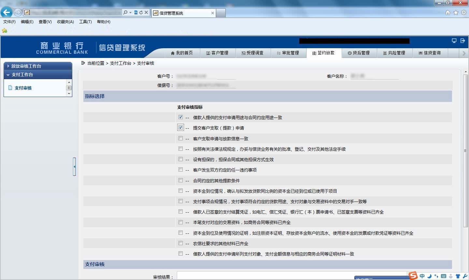The image size is (469, 280).
Task: Click the 审核结果 input field
Action: click(292, 275)
